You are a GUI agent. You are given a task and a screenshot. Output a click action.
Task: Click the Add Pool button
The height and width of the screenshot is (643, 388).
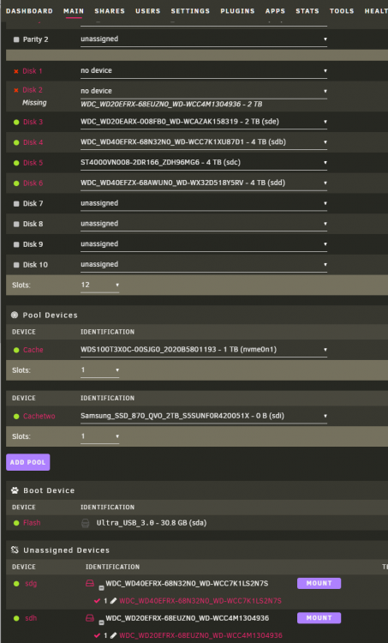point(28,462)
